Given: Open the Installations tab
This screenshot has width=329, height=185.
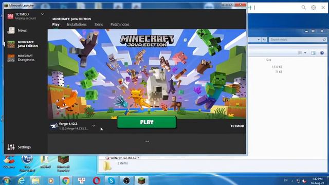Looking at the screenshot, I should [77, 24].
